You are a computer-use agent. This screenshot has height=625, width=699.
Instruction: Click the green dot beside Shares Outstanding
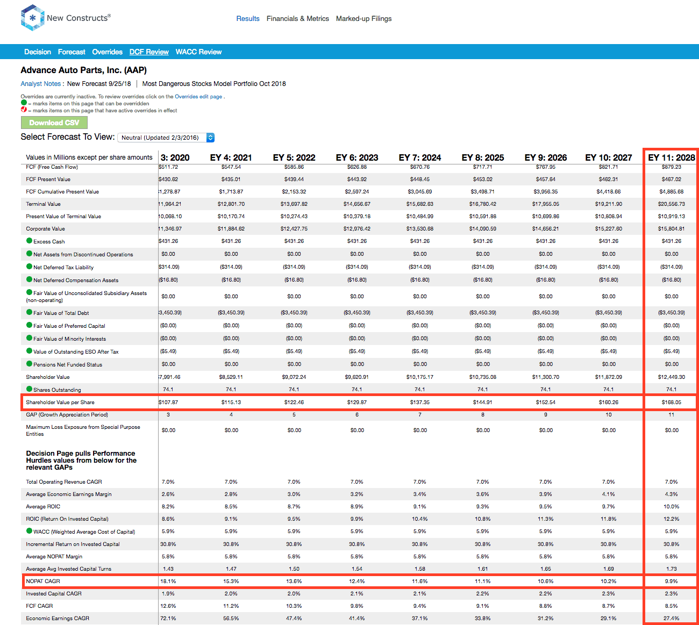pos(30,389)
